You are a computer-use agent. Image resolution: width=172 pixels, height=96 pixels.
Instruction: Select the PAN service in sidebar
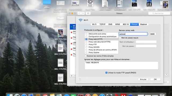[73, 49]
